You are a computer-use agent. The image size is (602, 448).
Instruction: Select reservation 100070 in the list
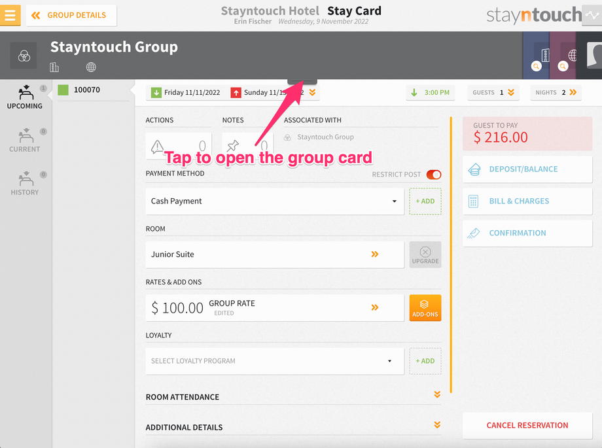pyautogui.click(x=94, y=90)
